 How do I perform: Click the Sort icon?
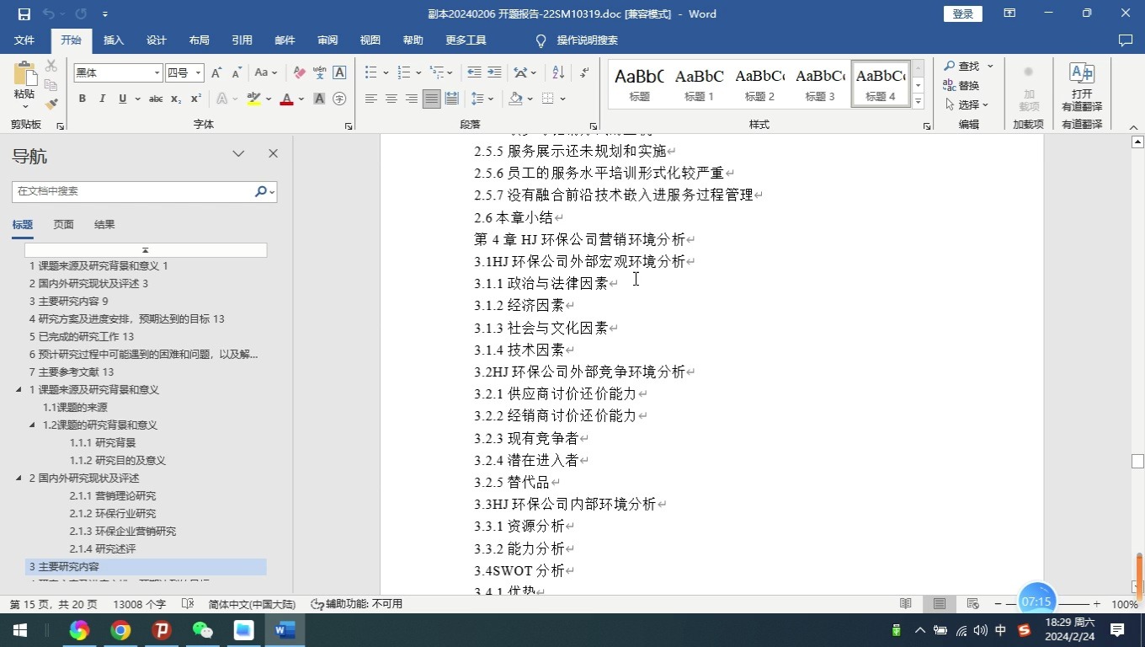tap(558, 72)
